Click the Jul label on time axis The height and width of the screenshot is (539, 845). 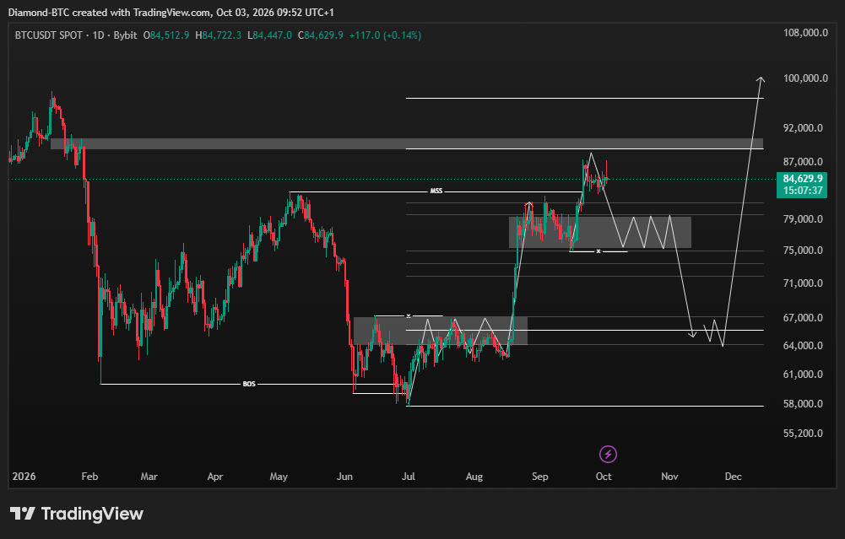[409, 477]
